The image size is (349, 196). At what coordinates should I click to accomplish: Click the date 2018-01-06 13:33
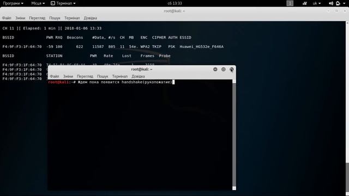tap(83, 28)
